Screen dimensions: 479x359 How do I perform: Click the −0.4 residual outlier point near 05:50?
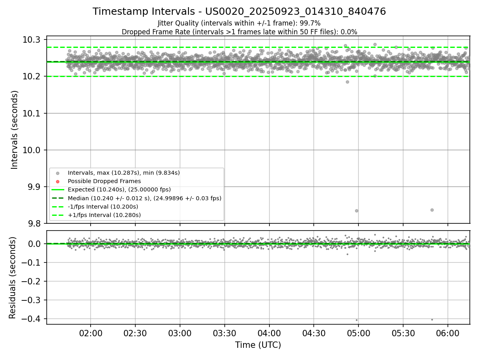pos(432,320)
